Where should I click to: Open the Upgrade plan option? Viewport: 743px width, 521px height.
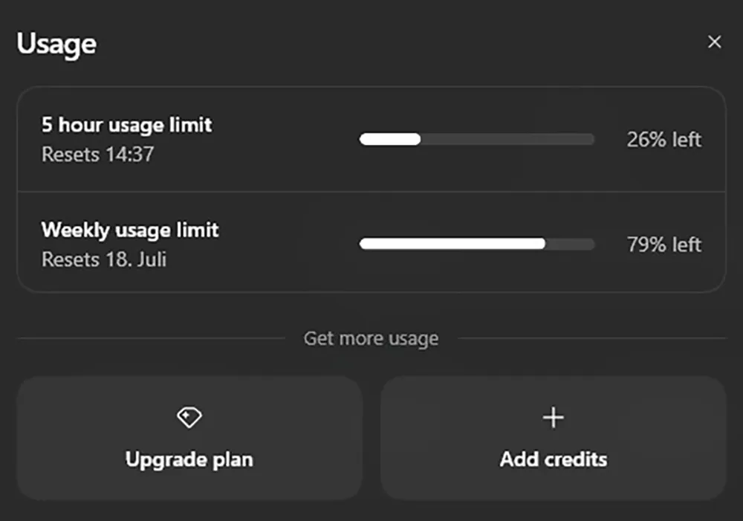[x=189, y=438]
